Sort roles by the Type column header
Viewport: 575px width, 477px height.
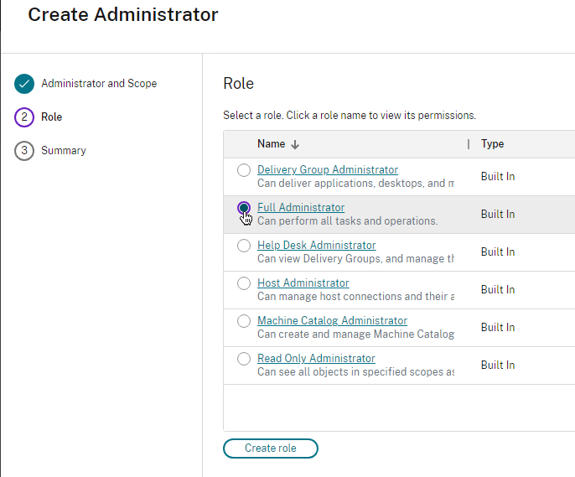(492, 143)
